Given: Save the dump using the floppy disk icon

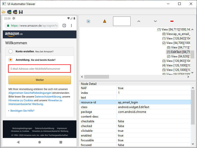Looking at the screenshot, I should [21, 12].
